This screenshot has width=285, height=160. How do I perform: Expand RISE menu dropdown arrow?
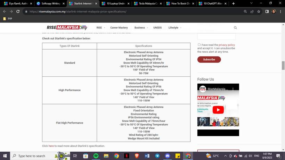click(x=105, y=28)
